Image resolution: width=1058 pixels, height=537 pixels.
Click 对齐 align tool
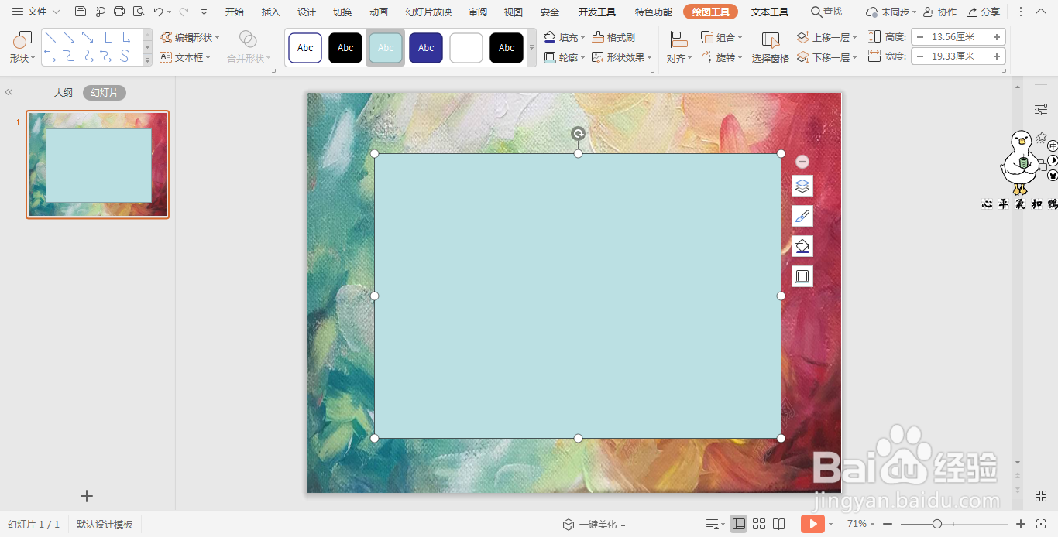(679, 47)
